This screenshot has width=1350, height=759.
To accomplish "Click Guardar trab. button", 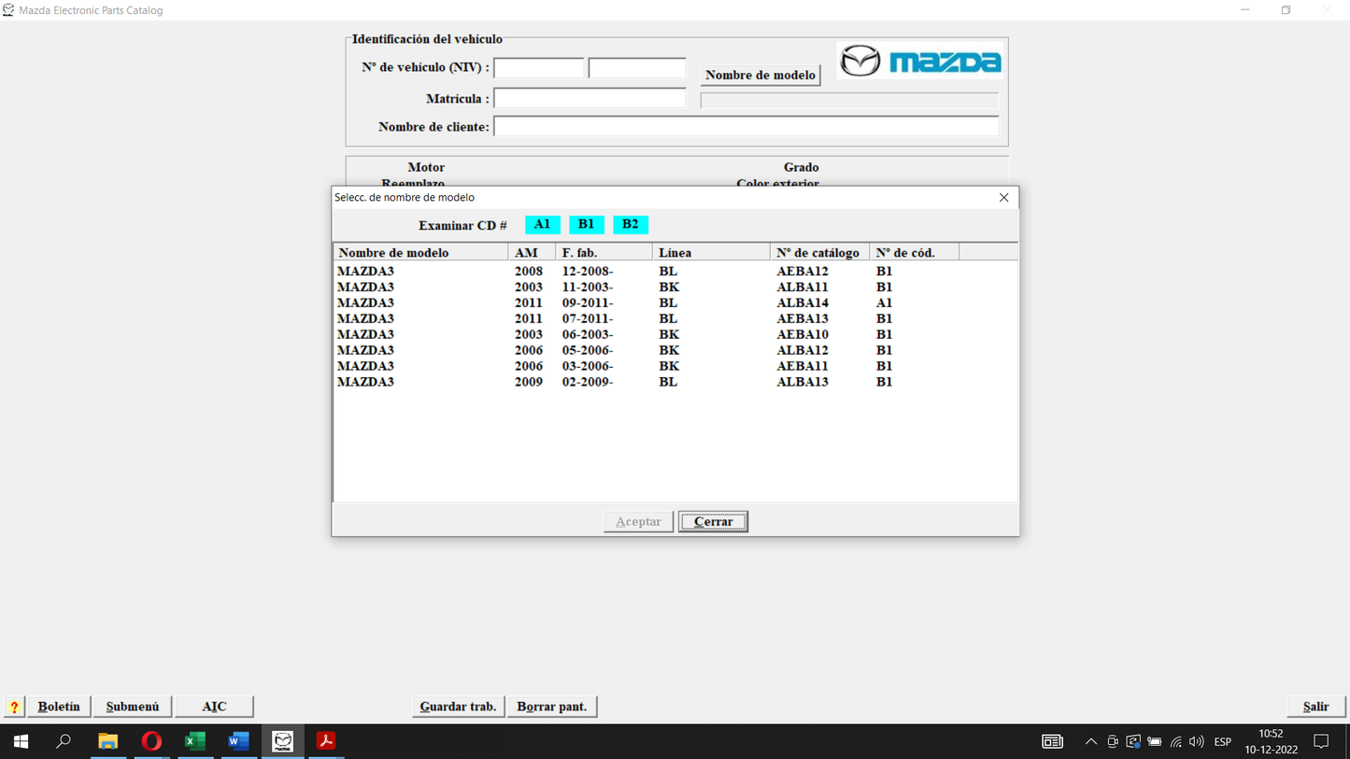I will 458,707.
